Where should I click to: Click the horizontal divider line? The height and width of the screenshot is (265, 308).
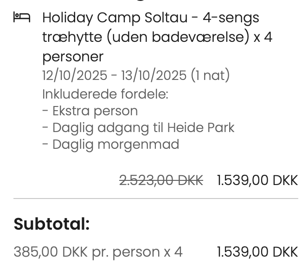(156, 199)
